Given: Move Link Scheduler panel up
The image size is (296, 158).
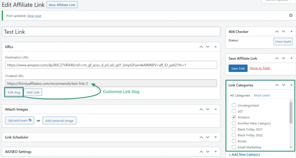Looking at the screenshot, I should [201, 137].
